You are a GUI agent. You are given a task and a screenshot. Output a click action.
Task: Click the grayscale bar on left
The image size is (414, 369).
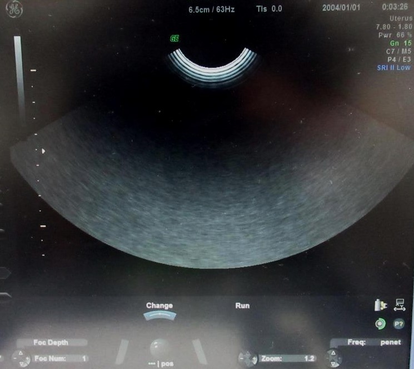point(18,78)
